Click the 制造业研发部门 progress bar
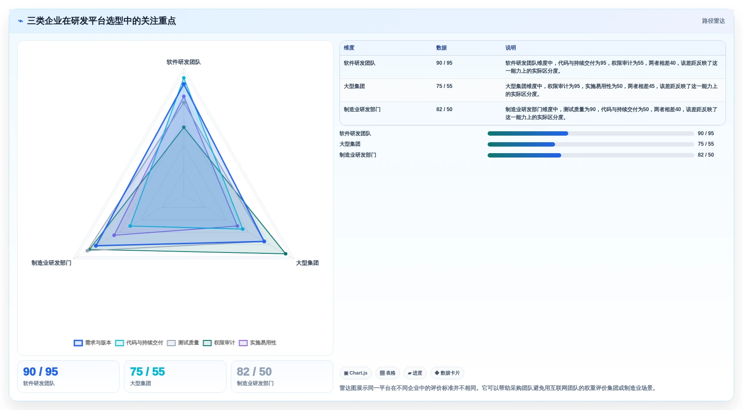 (591, 155)
